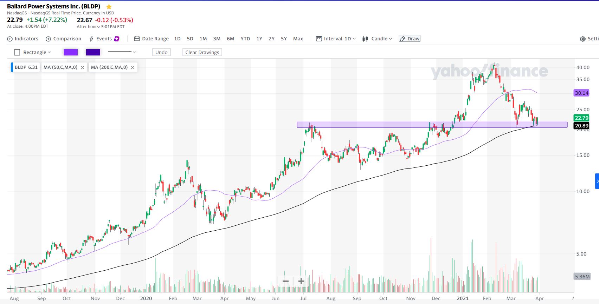Select the 6M date range
This screenshot has height=304, width=599.
pyautogui.click(x=231, y=39)
